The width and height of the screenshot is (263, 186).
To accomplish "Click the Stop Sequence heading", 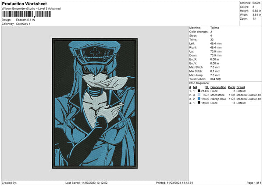I will pyautogui.click(x=199, y=83).
